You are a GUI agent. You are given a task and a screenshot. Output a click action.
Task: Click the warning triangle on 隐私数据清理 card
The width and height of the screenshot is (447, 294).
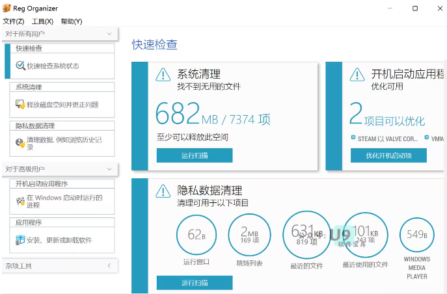pyautogui.click(x=163, y=191)
